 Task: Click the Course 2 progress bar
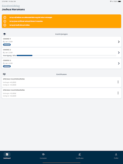pyautogui.click(x=66, y=55)
